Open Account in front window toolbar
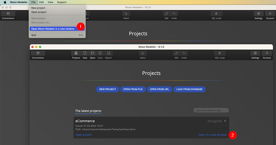 267,55
